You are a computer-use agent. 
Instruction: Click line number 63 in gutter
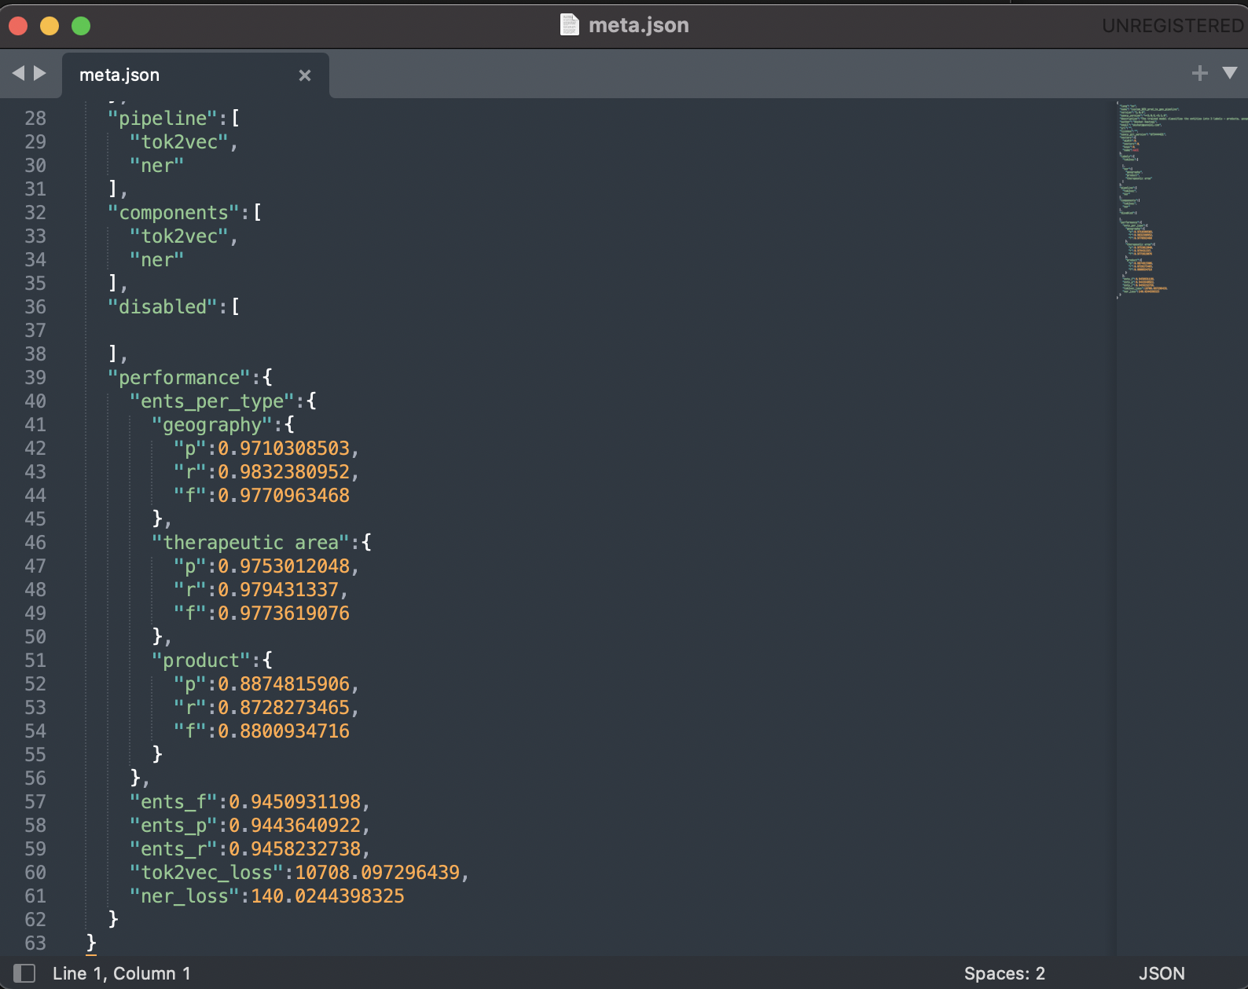click(35, 943)
